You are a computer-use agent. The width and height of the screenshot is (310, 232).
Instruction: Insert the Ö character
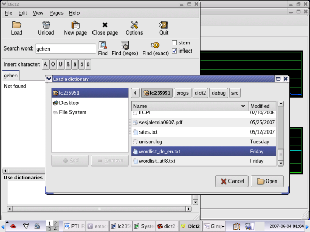click(x=53, y=64)
